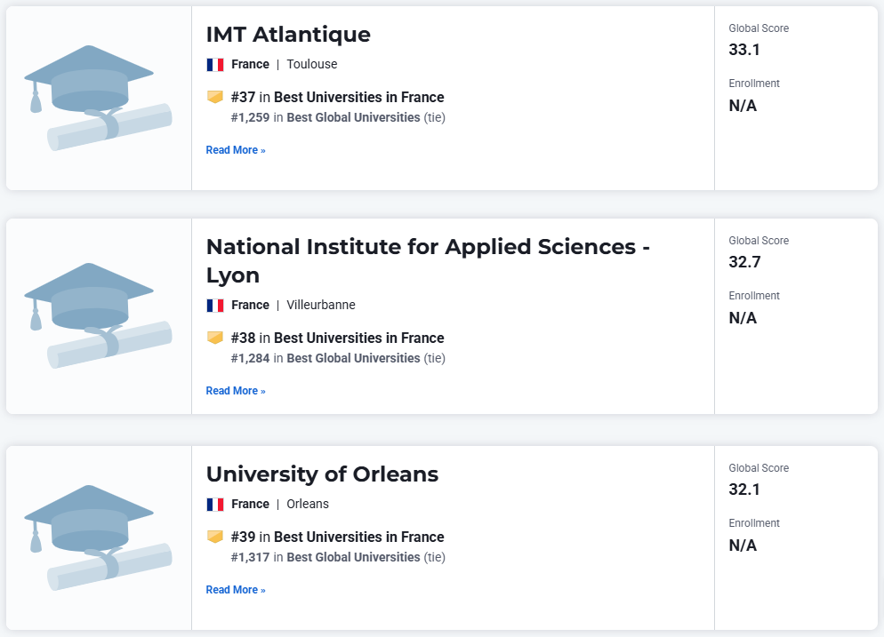Click the ranking badge icon next to #38
Viewport: 884px width, 637px height.
[x=215, y=338]
